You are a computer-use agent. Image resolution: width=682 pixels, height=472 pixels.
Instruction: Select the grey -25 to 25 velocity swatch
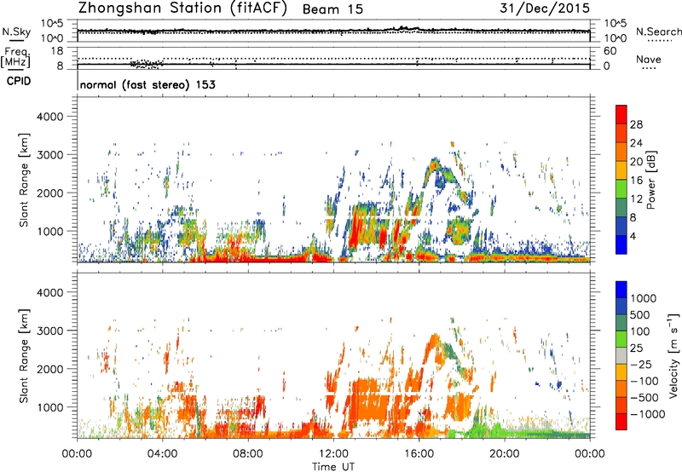coord(621,356)
